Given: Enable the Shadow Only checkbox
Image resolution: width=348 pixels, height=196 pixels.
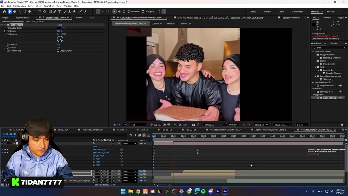Looking at the screenshot, I should click(x=58, y=51).
